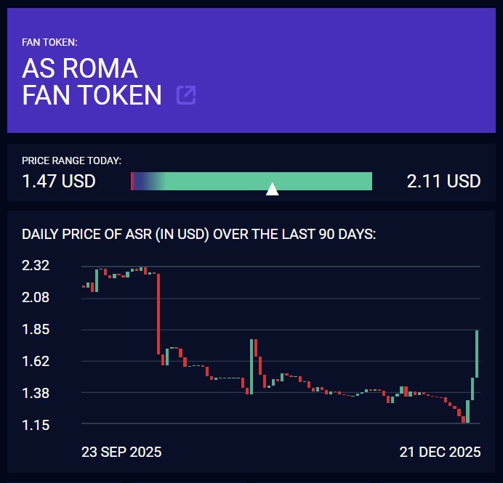This screenshot has width=503, height=483.
Task: Click the daily price of ASR chart title
Action: [198, 235]
